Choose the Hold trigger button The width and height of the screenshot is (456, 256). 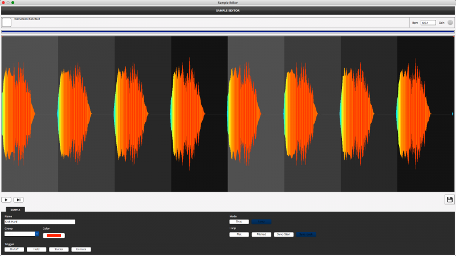[36, 249]
